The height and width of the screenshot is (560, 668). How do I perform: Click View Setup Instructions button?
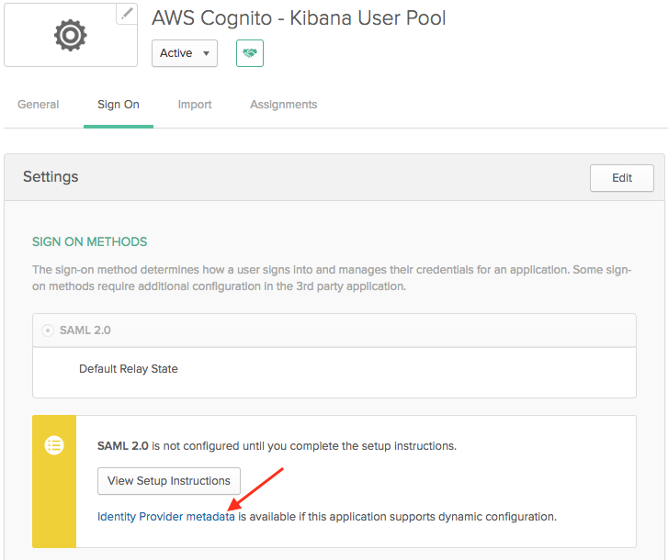point(169,481)
